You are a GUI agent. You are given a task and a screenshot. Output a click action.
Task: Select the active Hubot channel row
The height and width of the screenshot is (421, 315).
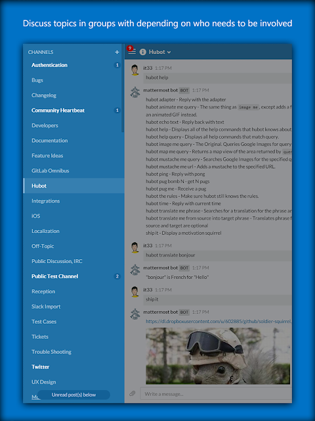pyautogui.click(x=73, y=186)
